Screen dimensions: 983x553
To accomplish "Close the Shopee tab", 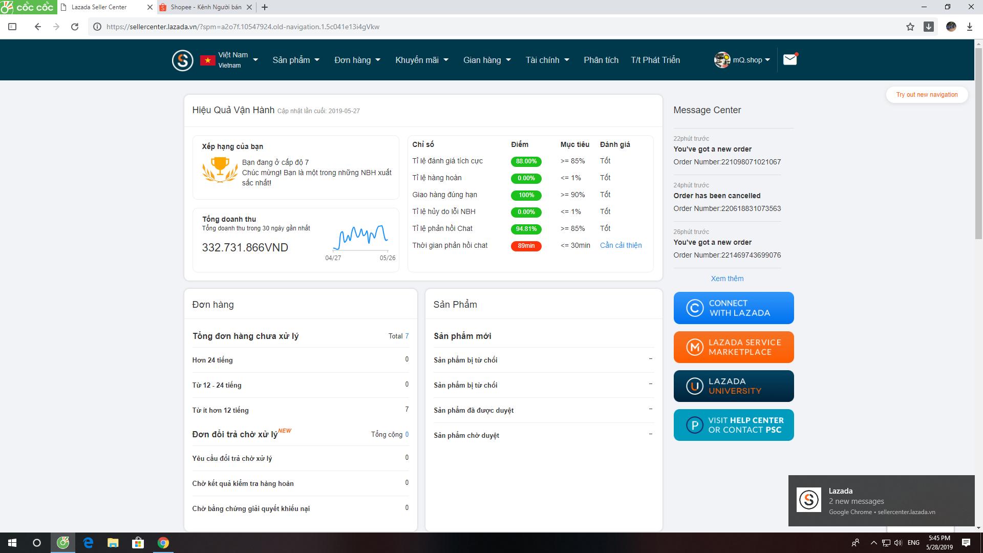I will point(249,7).
